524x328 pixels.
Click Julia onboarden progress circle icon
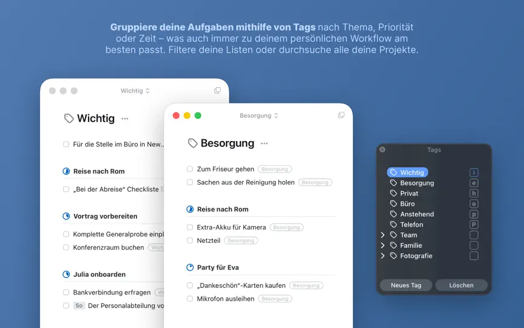66,275
